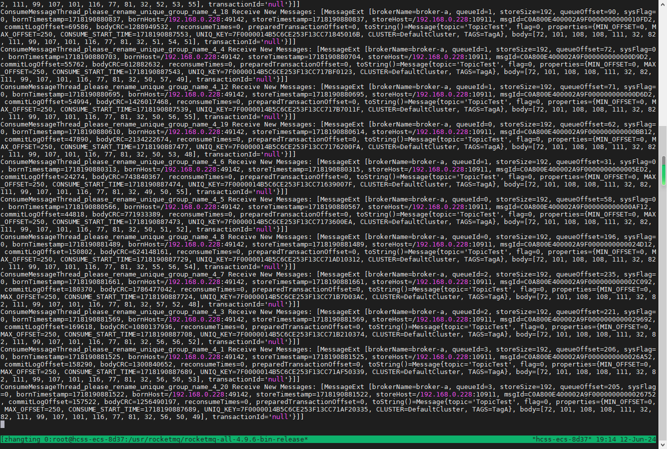Click the terminal cursor block at the prompt
This screenshot has width=667, height=449.
tap(2, 424)
